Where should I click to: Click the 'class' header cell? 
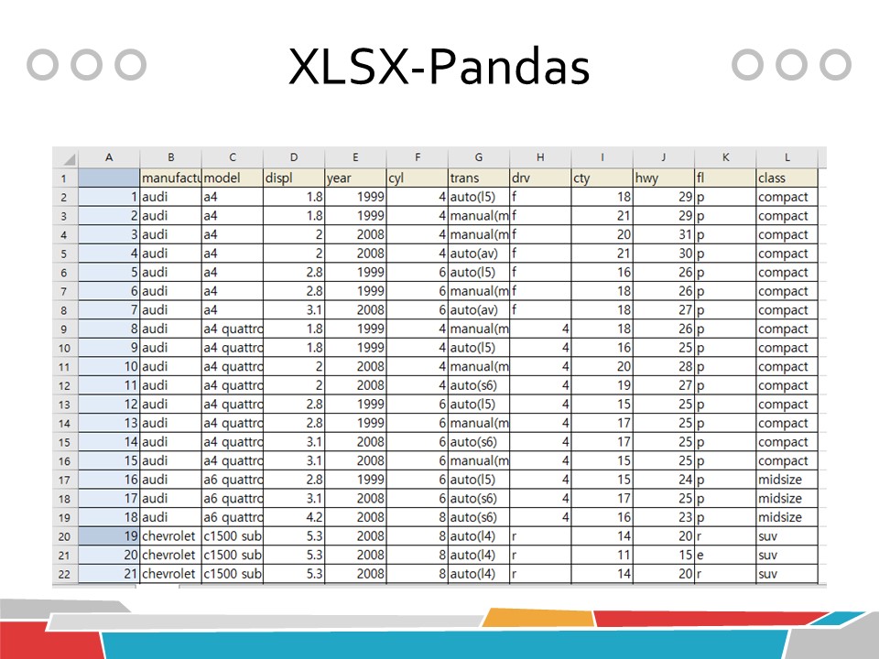coord(787,178)
